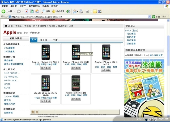This screenshot has width=170, height=122.
Task: Click the Mail envelope toolbar icon
Action: [x=75, y=11]
